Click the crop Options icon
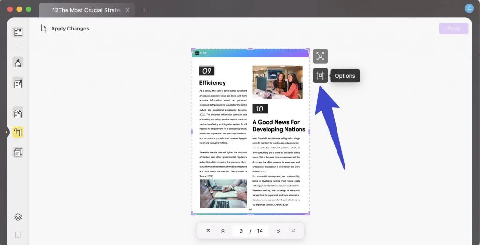480x245 pixels. pyautogui.click(x=320, y=75)
